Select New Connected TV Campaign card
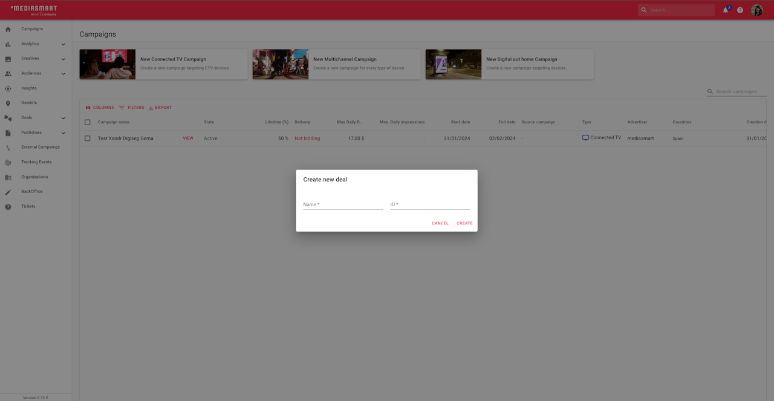Screen dimensions: 774x401 163,64
